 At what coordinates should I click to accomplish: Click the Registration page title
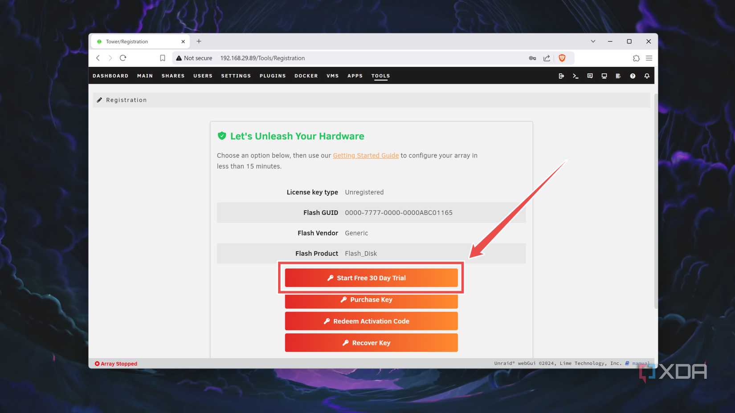coord(127,100)
